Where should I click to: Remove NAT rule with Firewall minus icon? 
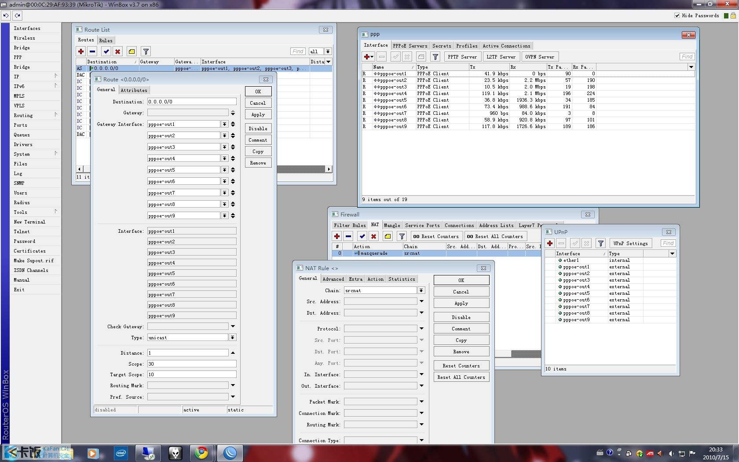[348, 236]
